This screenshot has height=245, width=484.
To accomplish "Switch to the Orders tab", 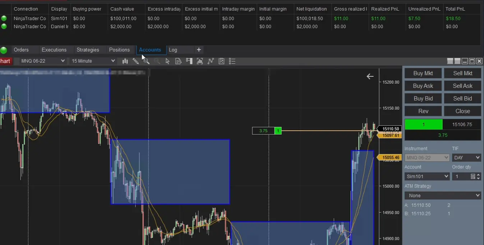I will point(21,50).
